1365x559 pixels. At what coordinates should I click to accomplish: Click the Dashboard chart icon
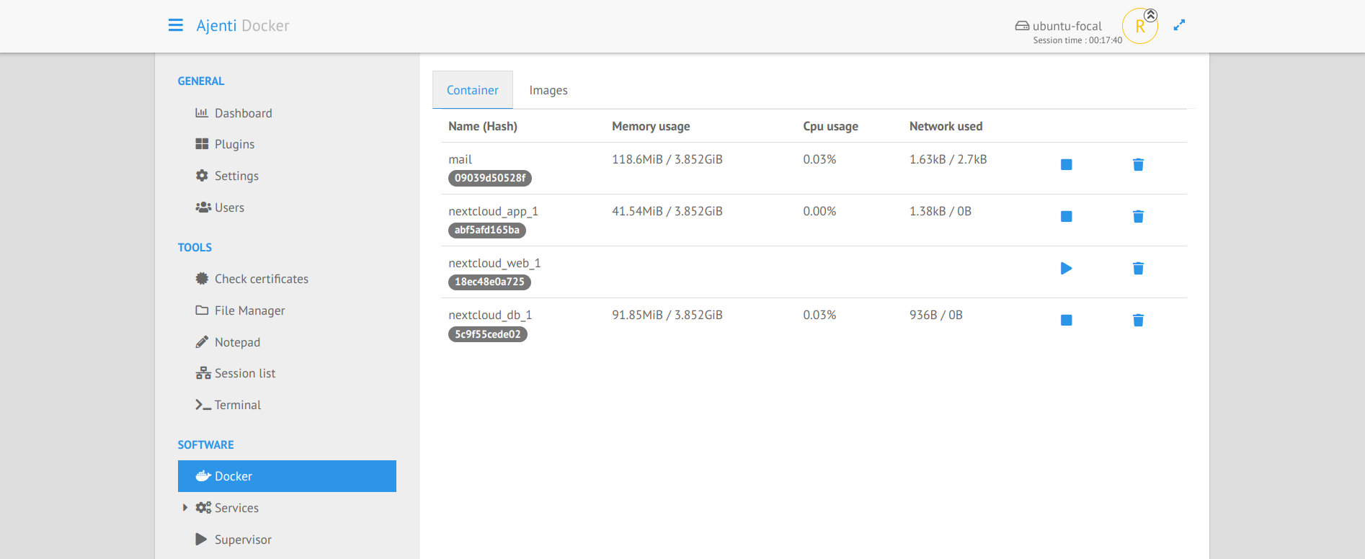202,113
